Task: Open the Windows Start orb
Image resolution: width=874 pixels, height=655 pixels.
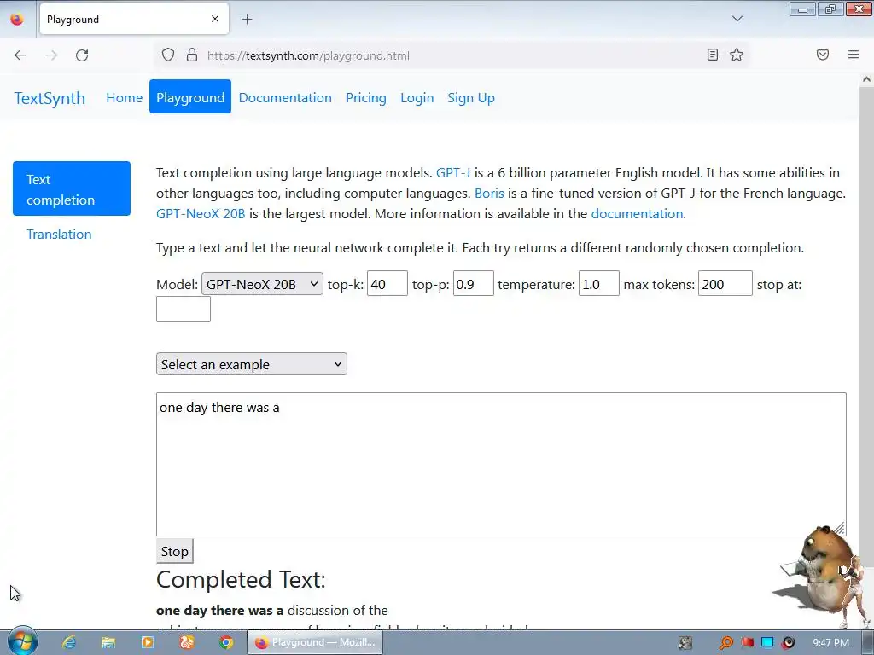Action: point(21,642)
